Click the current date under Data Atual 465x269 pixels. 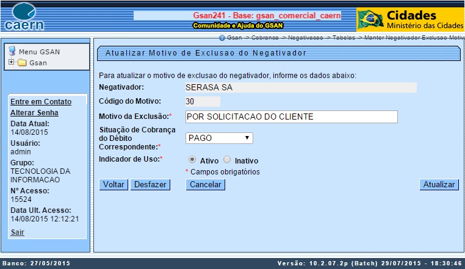click(x=29, y=132)
